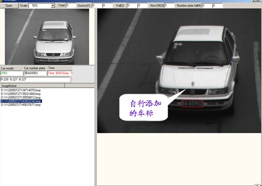Click the Total count field
The height and width of the screenshot is (186, 262).
click(71, 6)
